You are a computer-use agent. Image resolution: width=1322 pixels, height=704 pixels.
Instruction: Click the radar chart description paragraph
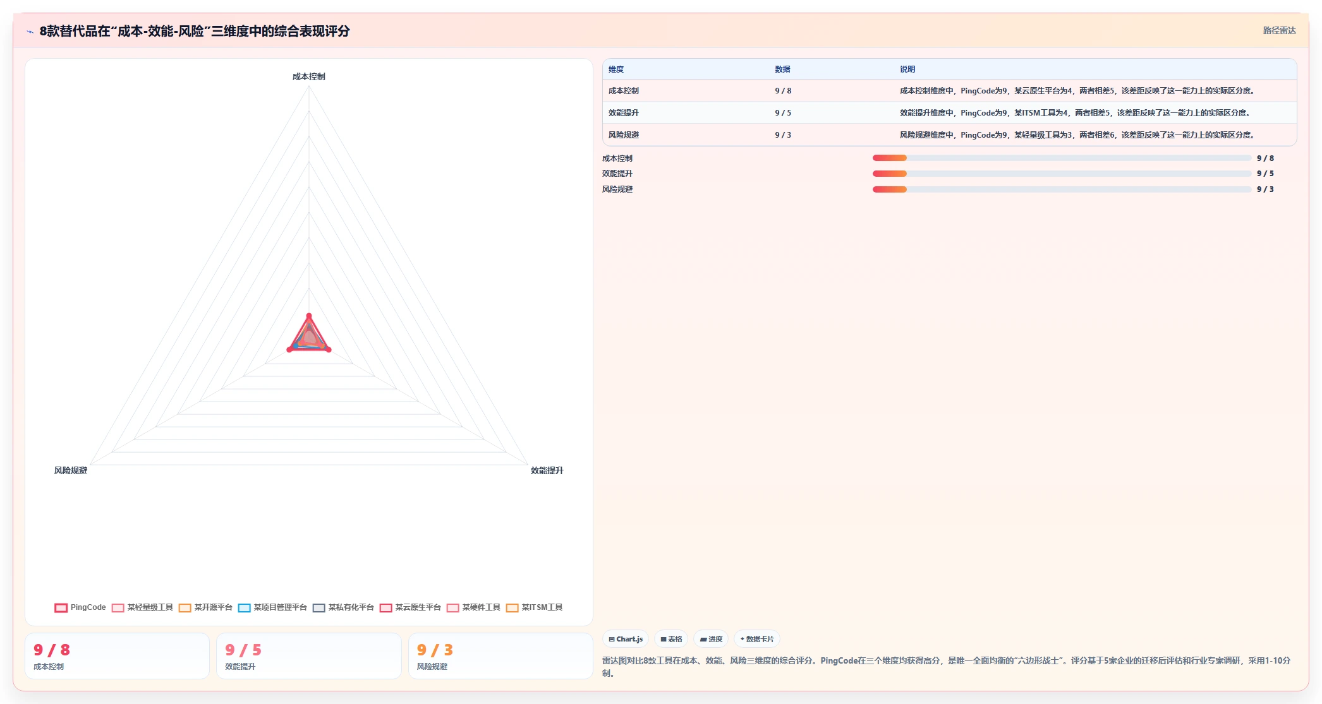pos(946,667)
